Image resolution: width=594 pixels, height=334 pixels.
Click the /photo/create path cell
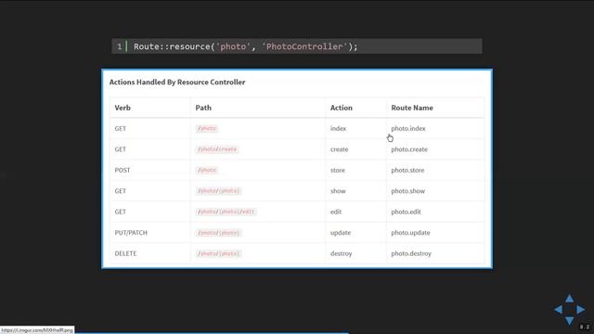217,149
